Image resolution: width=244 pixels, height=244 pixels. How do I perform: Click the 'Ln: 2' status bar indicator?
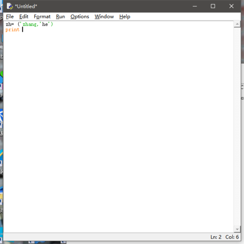(x=216, y=237)
